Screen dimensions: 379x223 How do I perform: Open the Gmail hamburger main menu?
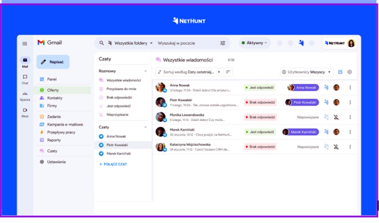tap(25, 43)
